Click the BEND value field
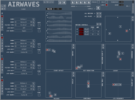This screenshot has height=100, width=135. click(121, 5)
